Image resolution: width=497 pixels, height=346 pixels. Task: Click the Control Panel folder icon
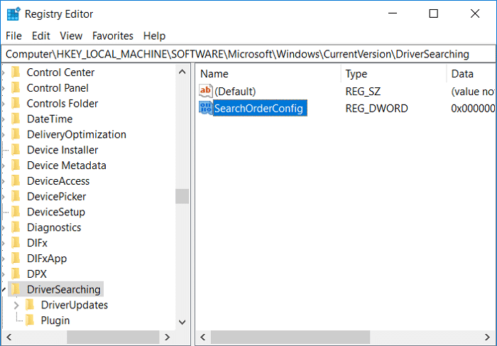pos(16,88)
